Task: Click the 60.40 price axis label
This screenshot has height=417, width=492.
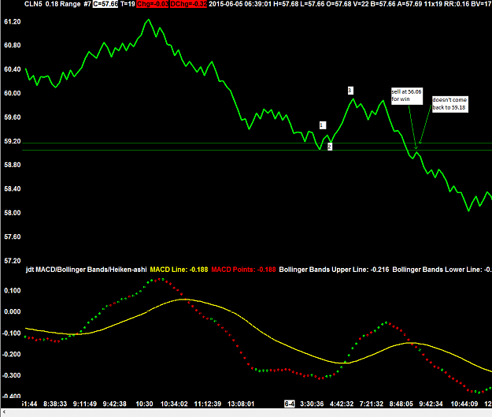Action: (13, 69)
